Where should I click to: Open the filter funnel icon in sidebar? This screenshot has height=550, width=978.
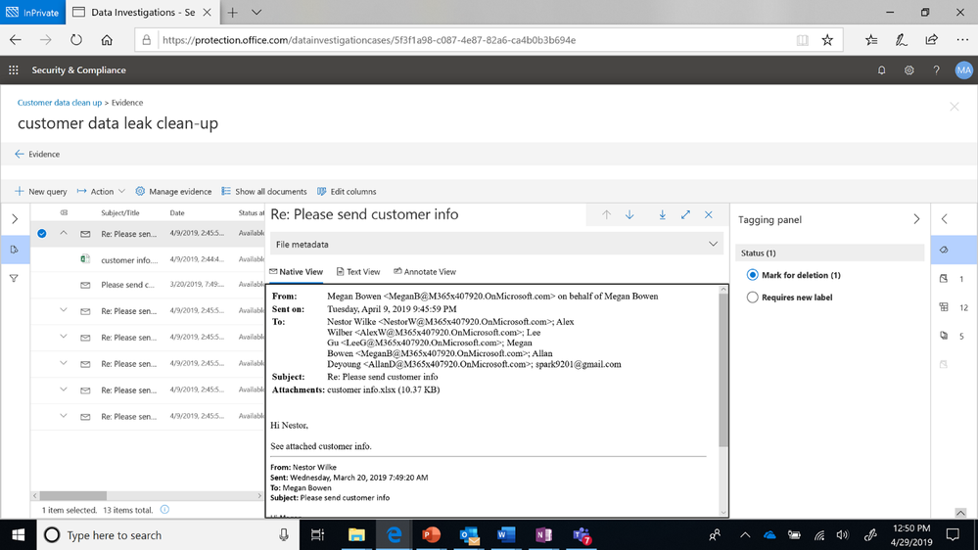(x=14, y=279)
